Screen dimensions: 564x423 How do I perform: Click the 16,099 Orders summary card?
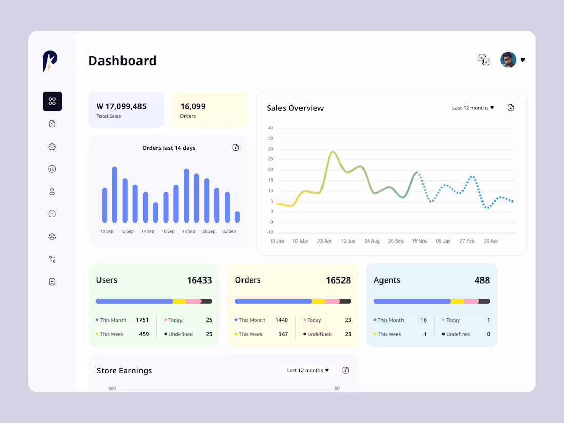pyautogui.click(x=209, y=110)
